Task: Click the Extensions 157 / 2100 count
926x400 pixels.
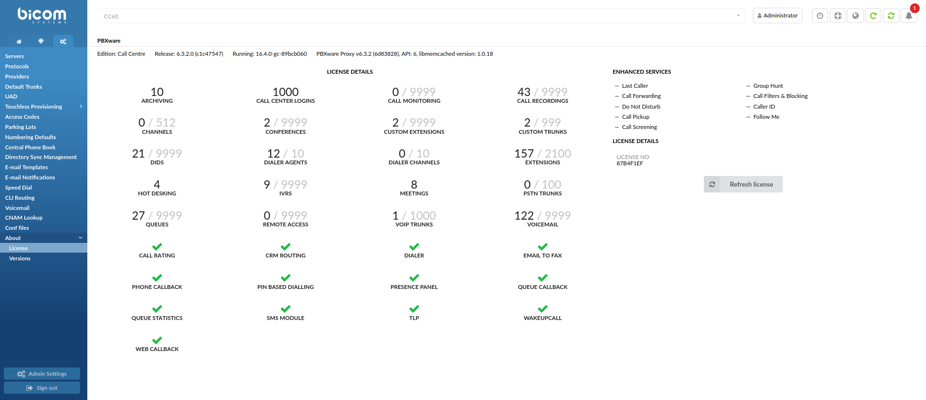Action: (543, 154)
